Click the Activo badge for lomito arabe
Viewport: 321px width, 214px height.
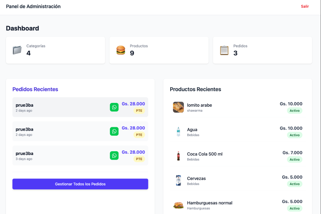(x=294, y=111)
